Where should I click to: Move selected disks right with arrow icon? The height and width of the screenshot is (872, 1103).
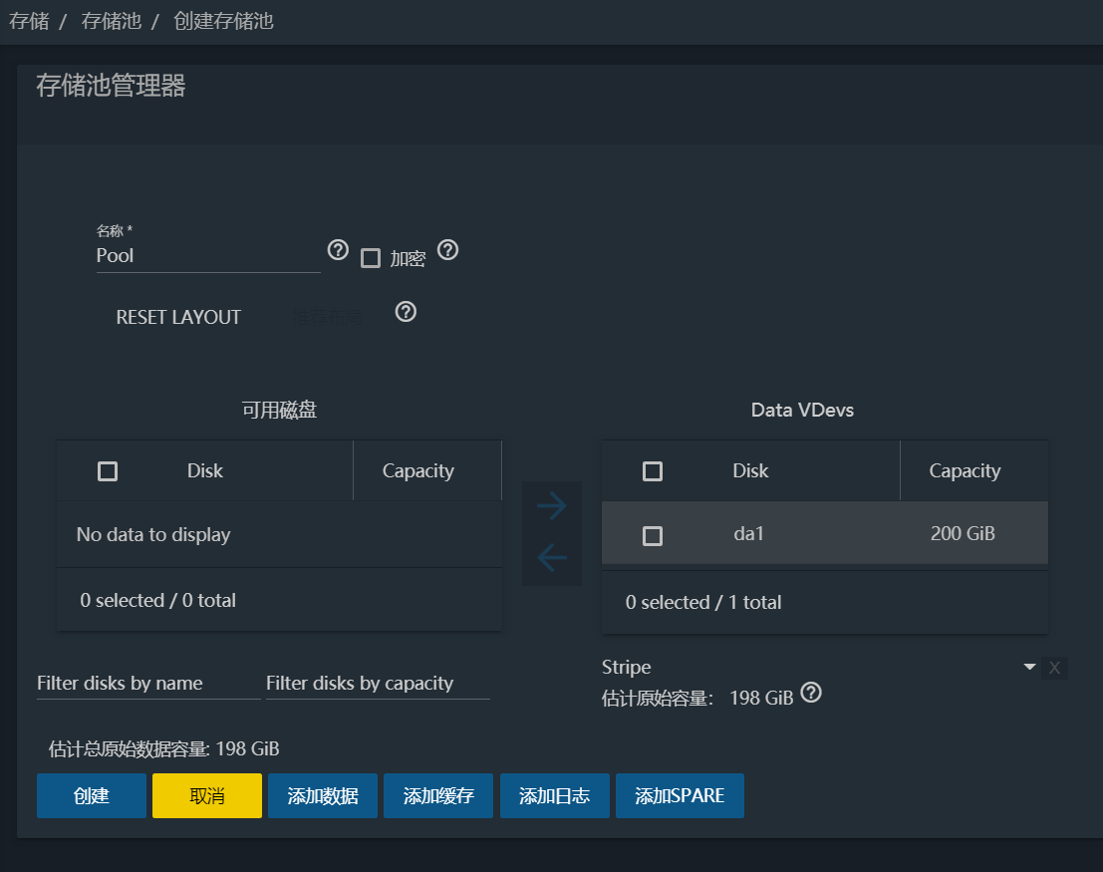551,505
